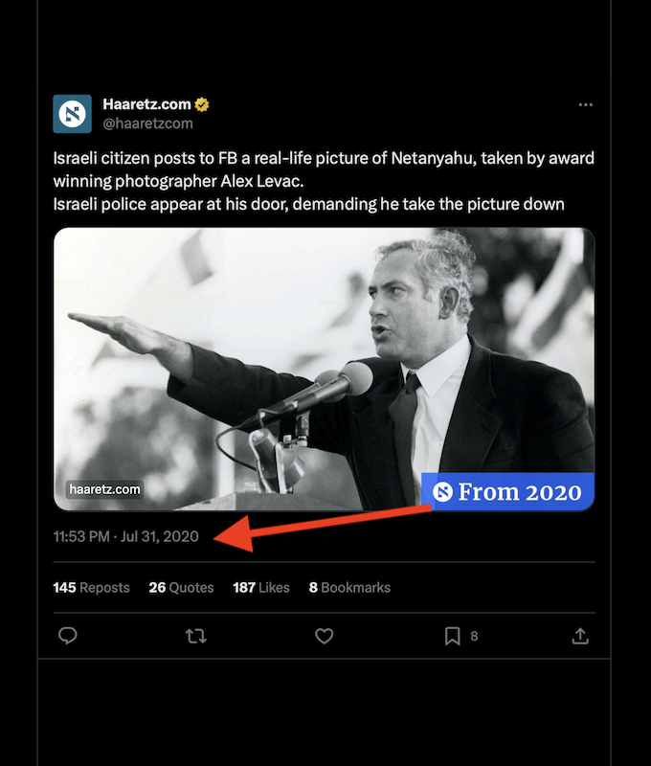View the 145 Reposts list
The height and width of the screenshot is (766, 651).
coord(91,588)
